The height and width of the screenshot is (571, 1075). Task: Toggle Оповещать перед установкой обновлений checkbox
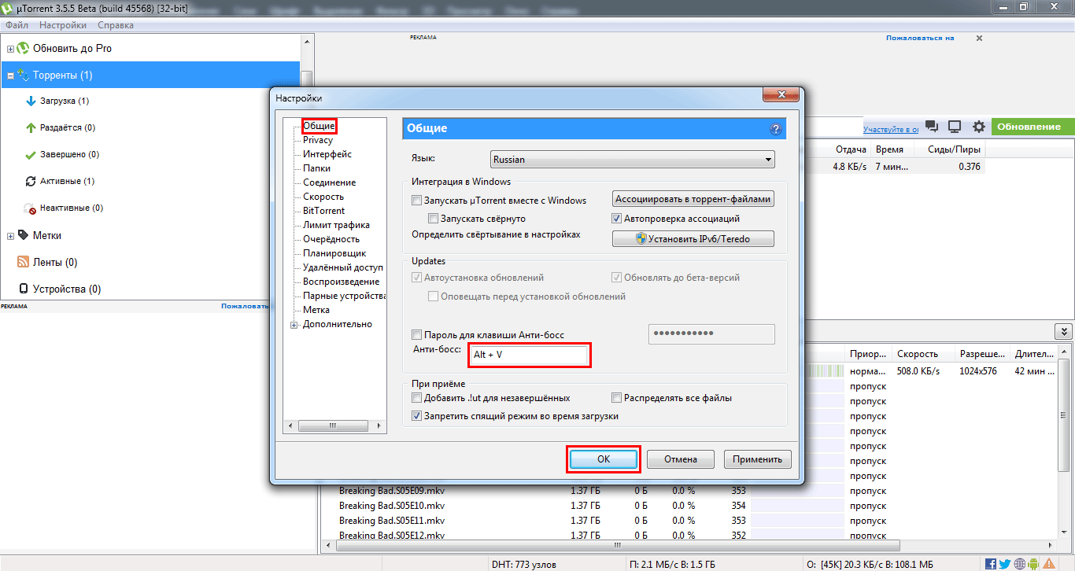click(433, 297)
